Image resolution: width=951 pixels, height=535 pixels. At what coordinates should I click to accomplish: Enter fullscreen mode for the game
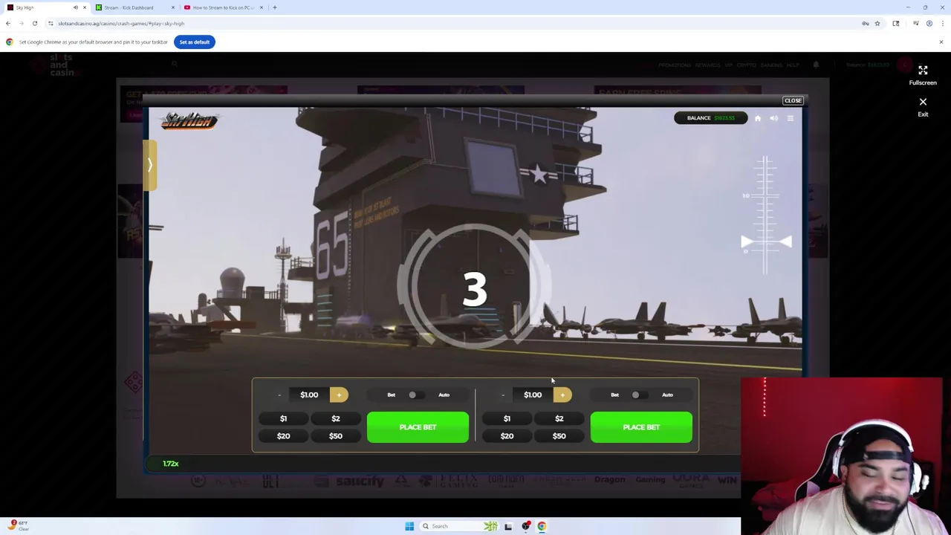923,74
